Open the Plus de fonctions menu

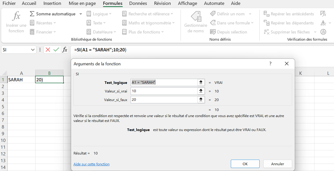coord(143,32)
